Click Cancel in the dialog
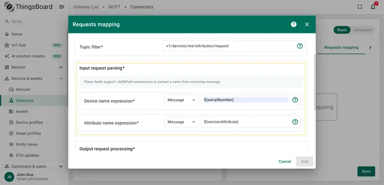 click(285, 162)
